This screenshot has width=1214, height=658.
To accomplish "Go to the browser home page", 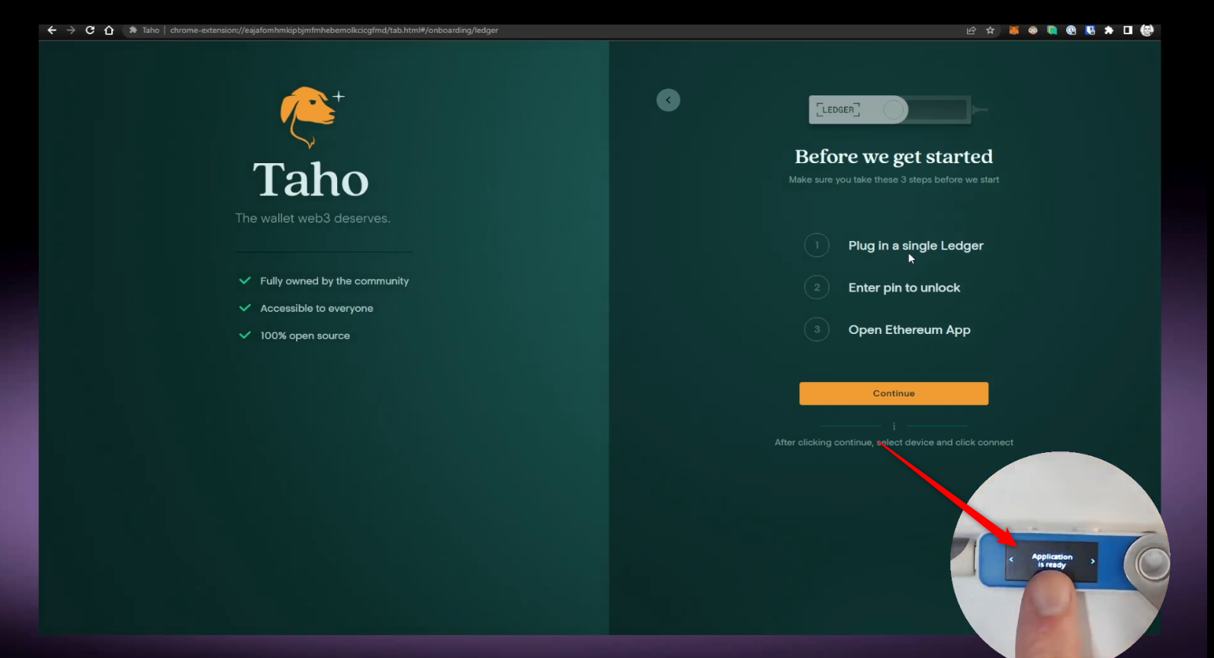I will [x=109, y=30].
